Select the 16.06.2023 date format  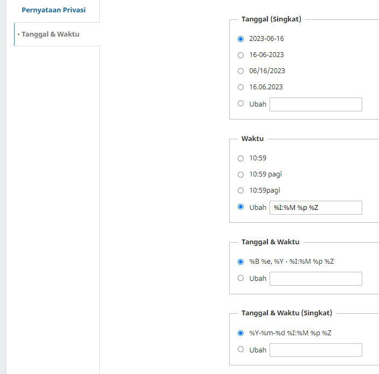click(240, 87)
